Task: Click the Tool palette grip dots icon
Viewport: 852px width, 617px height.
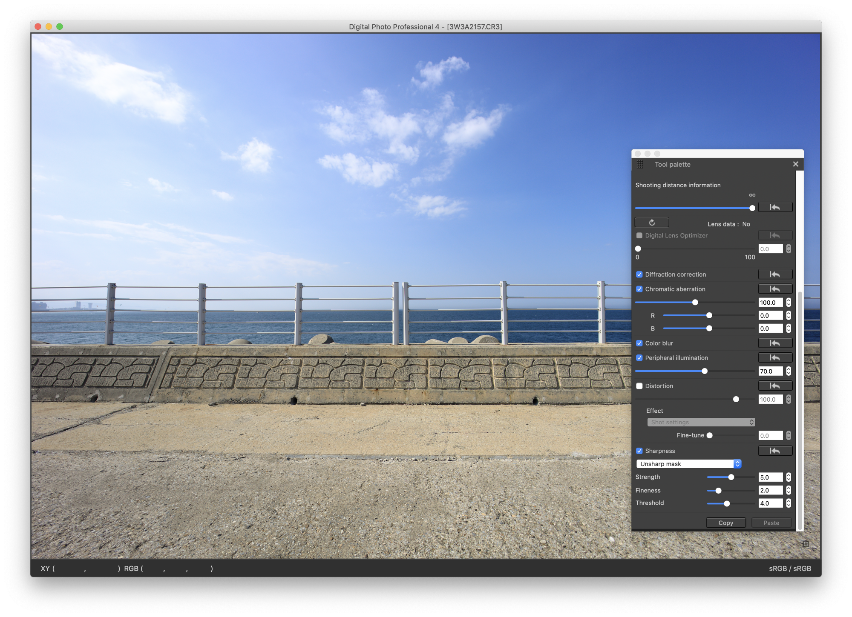Action: coord(640,164)
